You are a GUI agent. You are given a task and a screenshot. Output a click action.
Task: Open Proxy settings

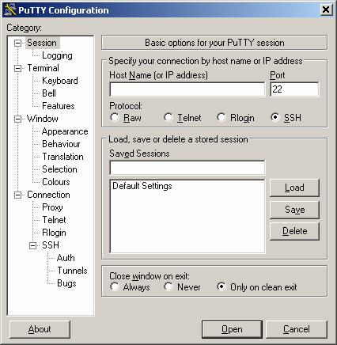52,207
